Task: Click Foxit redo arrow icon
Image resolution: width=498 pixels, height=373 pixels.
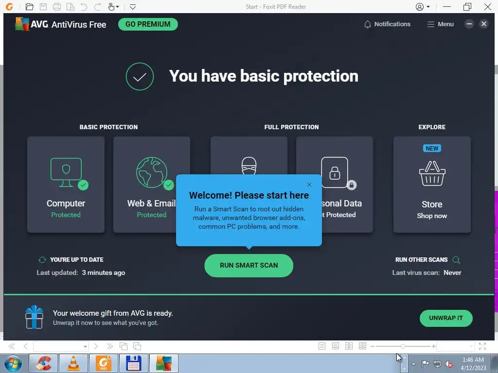Action: click(x=97, y=7)
